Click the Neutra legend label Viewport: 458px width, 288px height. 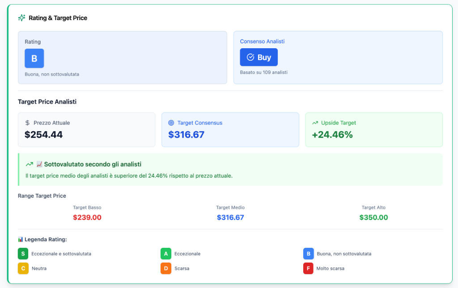point(39,268)
